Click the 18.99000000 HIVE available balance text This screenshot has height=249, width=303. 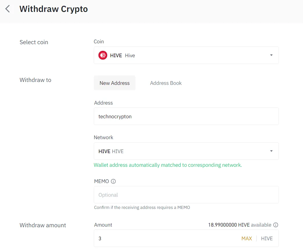click(240, 225)
